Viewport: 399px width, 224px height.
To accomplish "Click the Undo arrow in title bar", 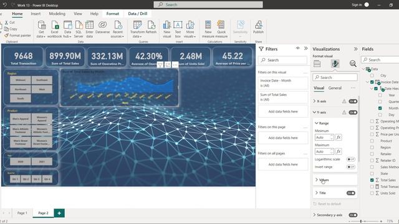I will click(x=4, y=5).
